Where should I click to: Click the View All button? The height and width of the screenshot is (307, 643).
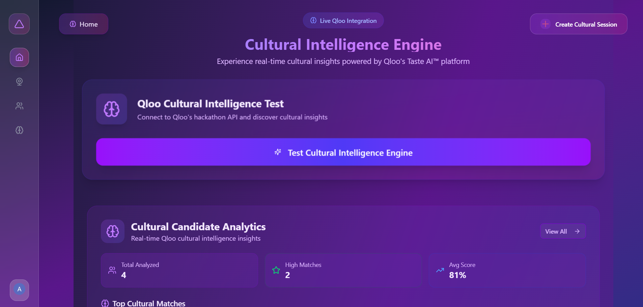point(563,231)
